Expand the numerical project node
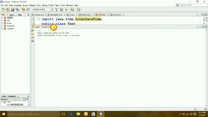This screenshot has height=117, width=208. coord(2,26)
